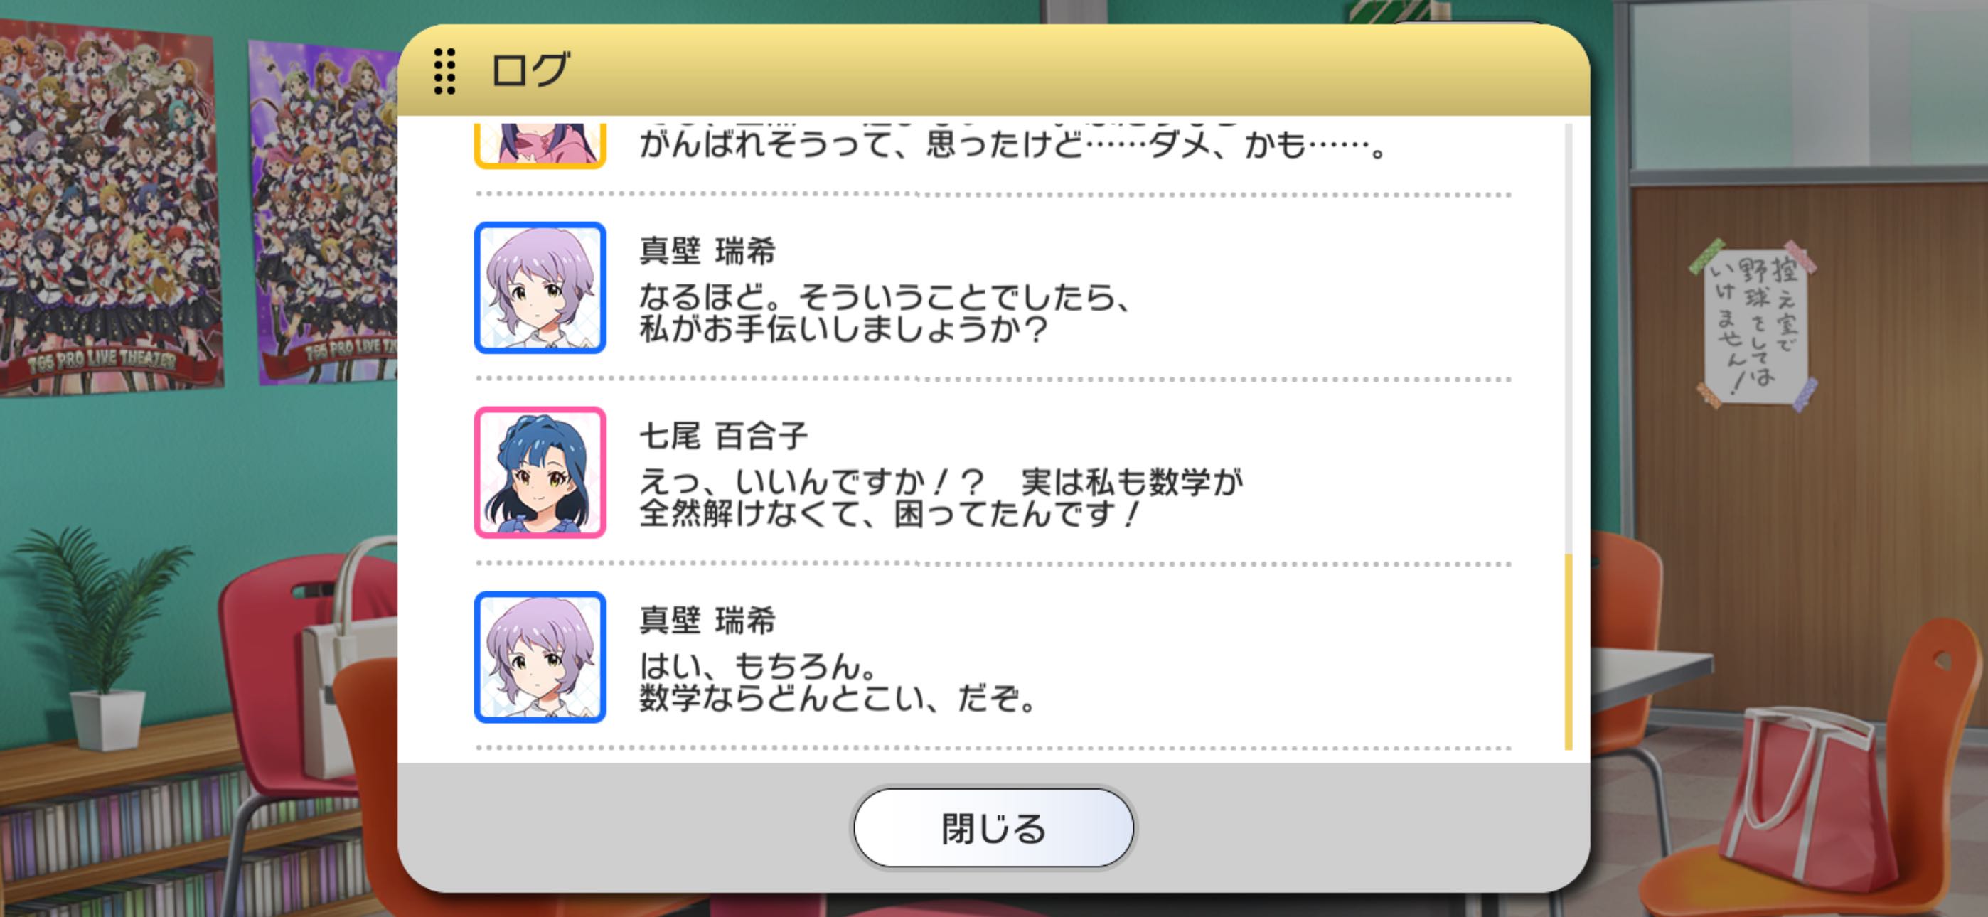Click the line 私がお手伝いしましょうか？
1988x917 pixels.
click(843, 329)
